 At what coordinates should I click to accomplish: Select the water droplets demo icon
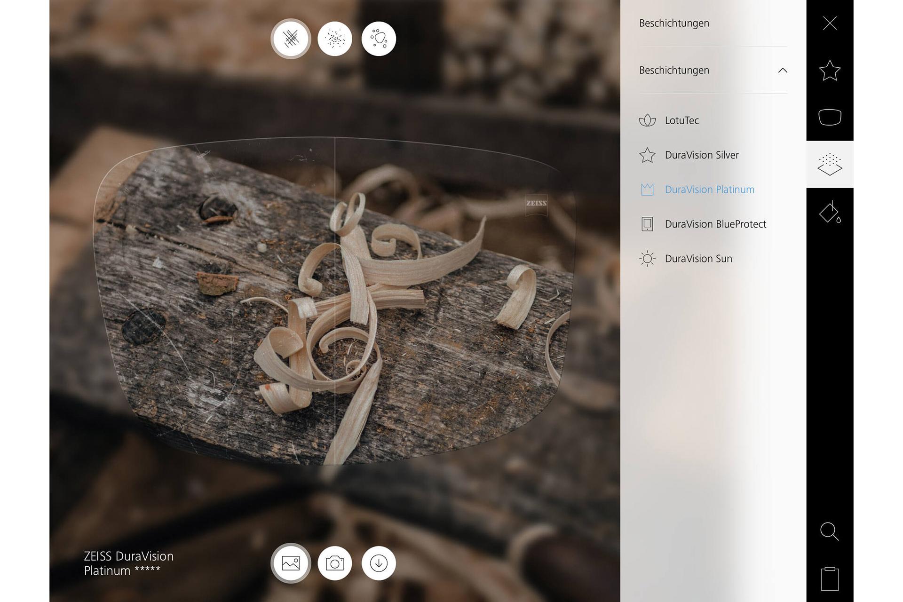coord(379,39)
